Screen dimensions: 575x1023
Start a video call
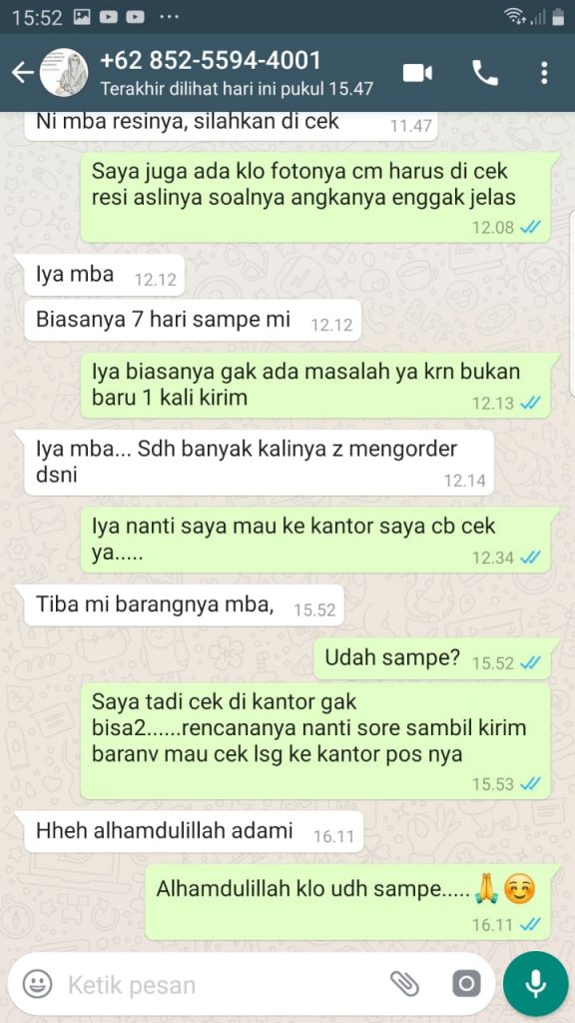pyautogui.click(x=417, y=73)
